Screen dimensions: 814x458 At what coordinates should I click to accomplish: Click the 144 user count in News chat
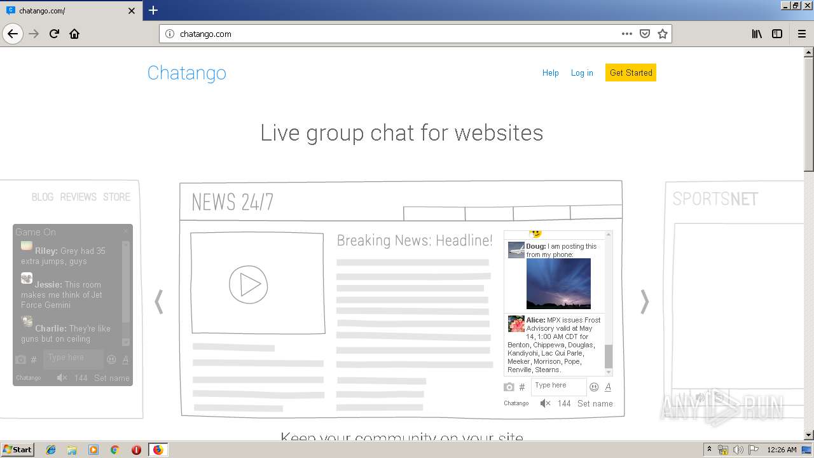click(x=564, y=403)
